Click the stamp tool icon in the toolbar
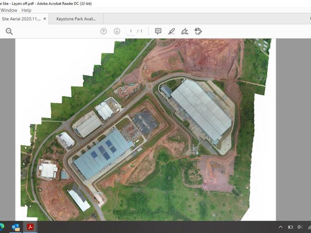The image size is (311, 233). coord(198,31)
